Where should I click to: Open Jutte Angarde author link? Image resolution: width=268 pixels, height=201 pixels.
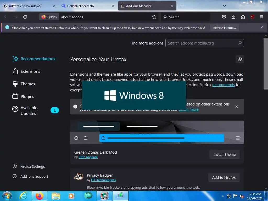click(88, 157)
